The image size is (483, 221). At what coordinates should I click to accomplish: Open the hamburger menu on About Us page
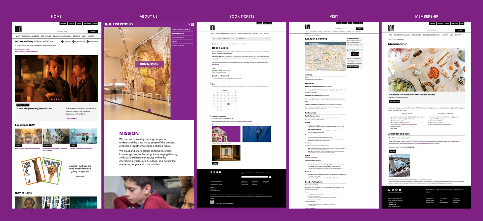point(192,24)
